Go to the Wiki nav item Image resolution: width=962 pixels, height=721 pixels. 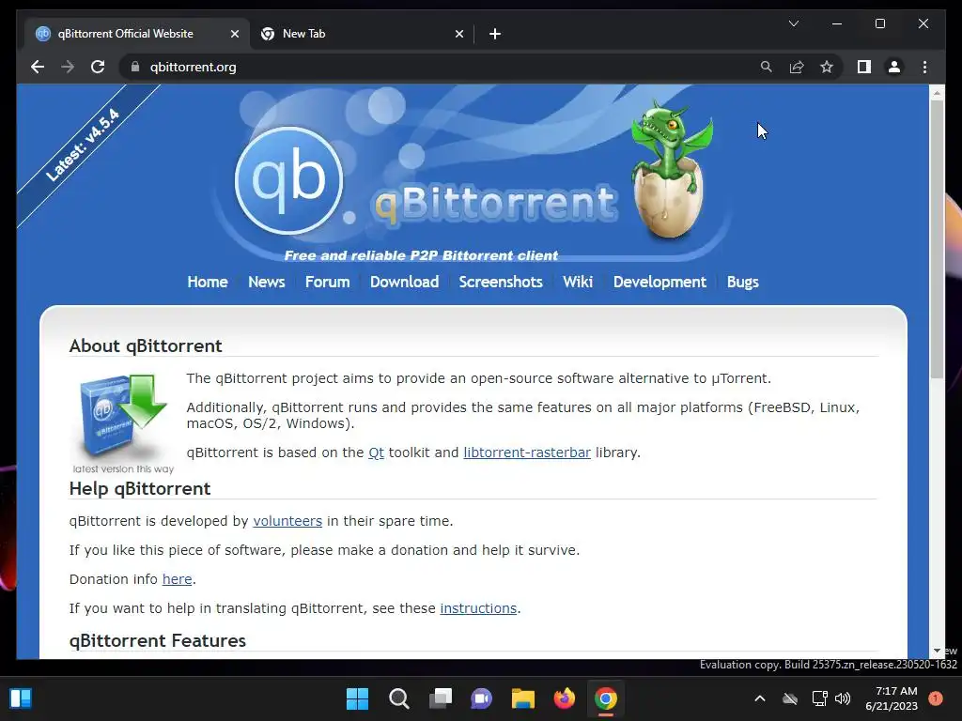coord(578,282)
